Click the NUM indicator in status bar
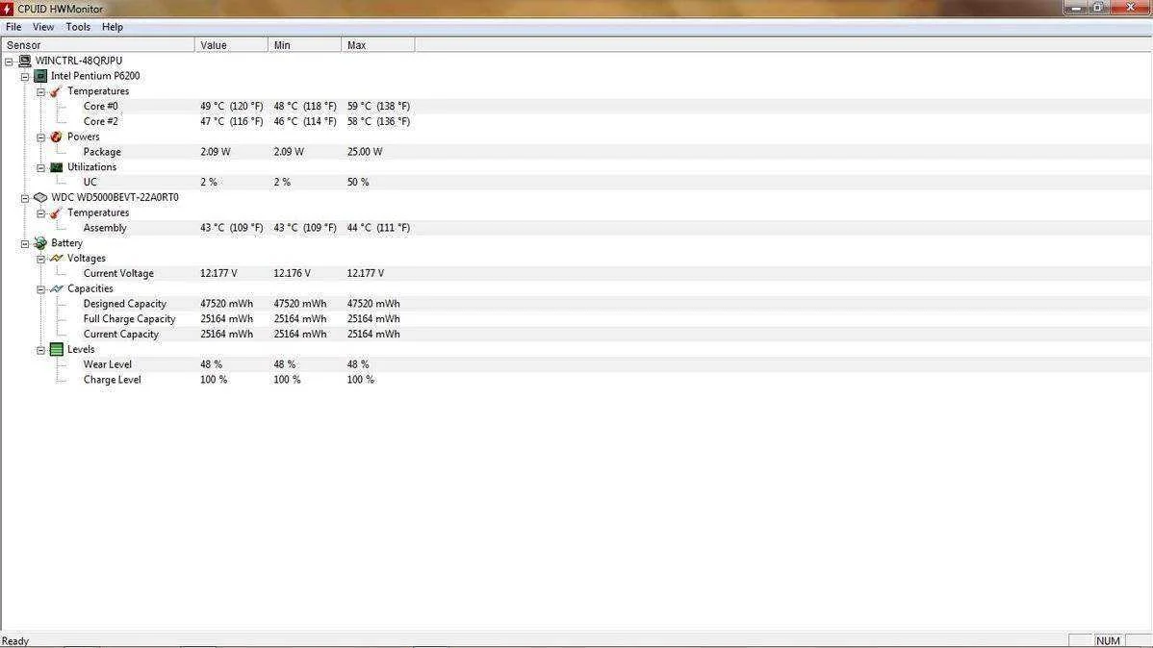 tap(1108, 641)
